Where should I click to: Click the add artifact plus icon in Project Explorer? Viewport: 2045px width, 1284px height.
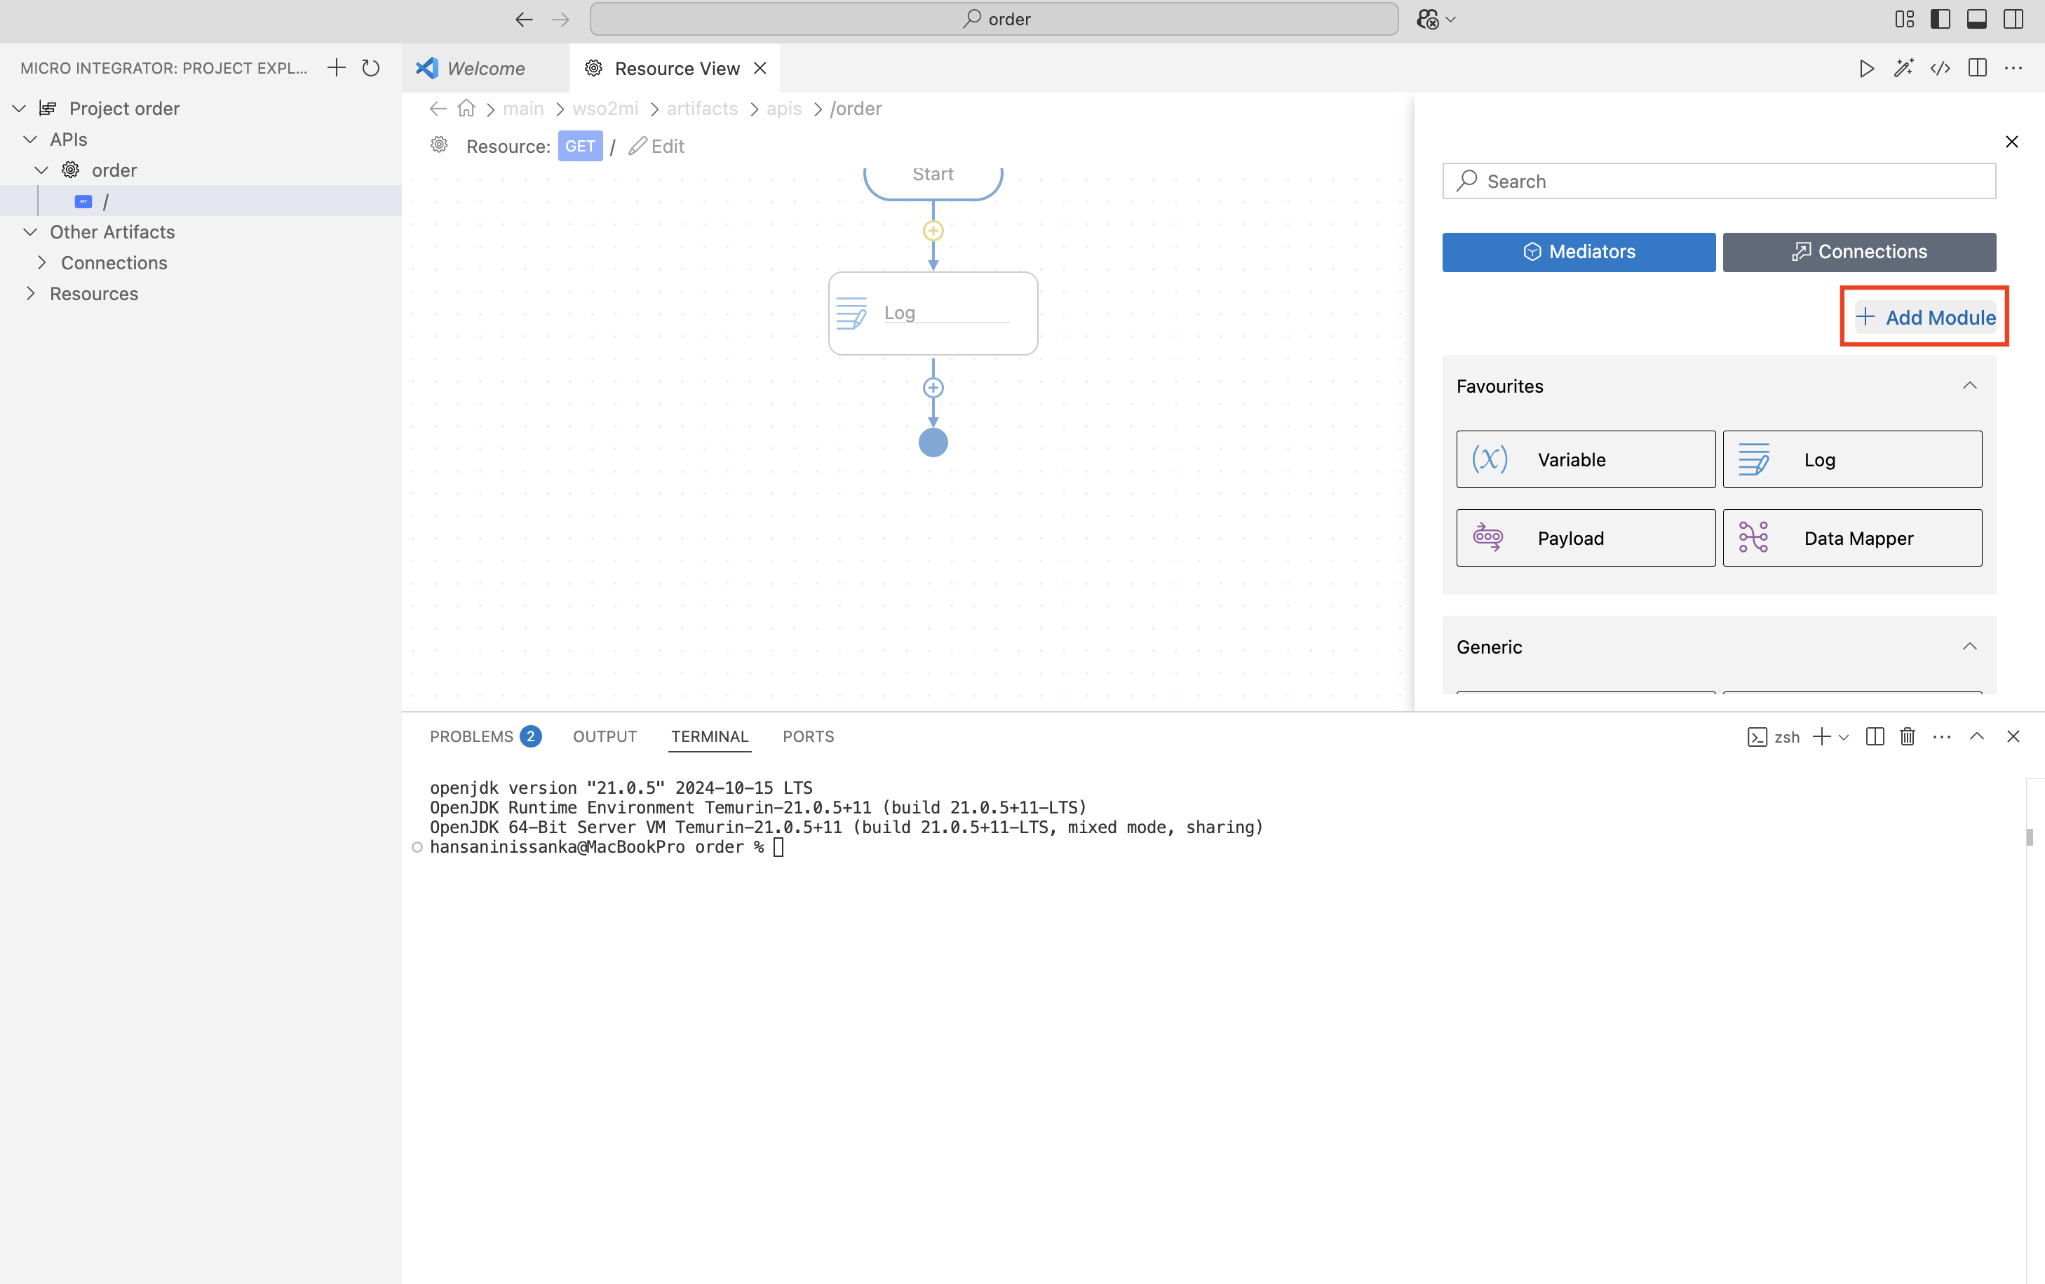point(337,68)
